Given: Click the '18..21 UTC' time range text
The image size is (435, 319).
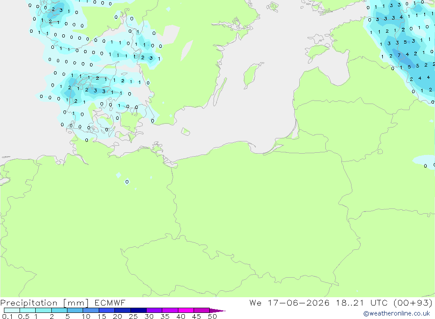Looking at the screenshot, I should point(362,303).
